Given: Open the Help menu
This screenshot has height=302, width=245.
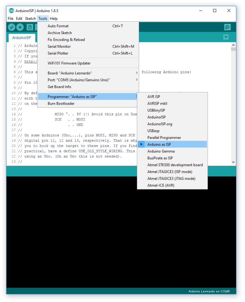Looking at the screenshot, I should click(x=54, y=19).
